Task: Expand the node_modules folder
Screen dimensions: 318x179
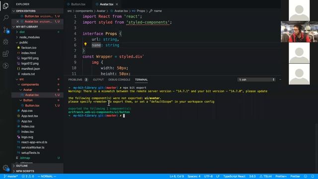Action: click(29, 37)
